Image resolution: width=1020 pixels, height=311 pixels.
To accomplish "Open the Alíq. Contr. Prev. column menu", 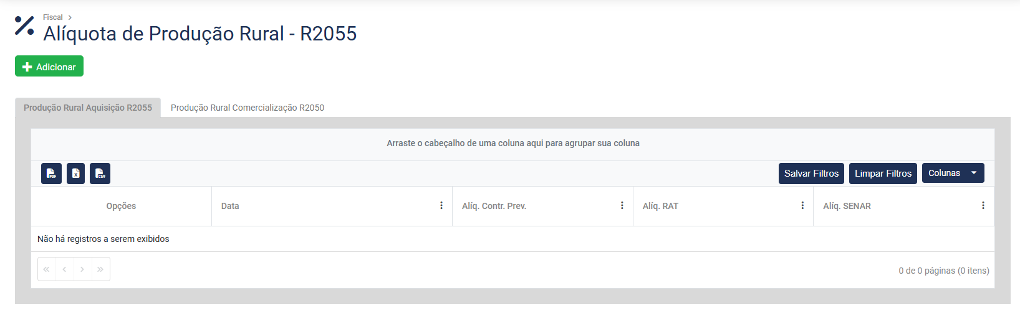I will pos(622,206).
